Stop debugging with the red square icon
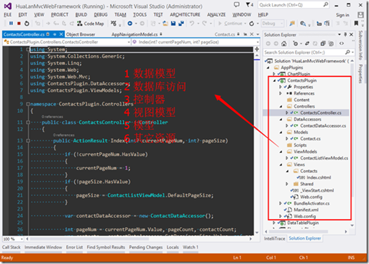The image size is (369, 264). click(19, 23)
